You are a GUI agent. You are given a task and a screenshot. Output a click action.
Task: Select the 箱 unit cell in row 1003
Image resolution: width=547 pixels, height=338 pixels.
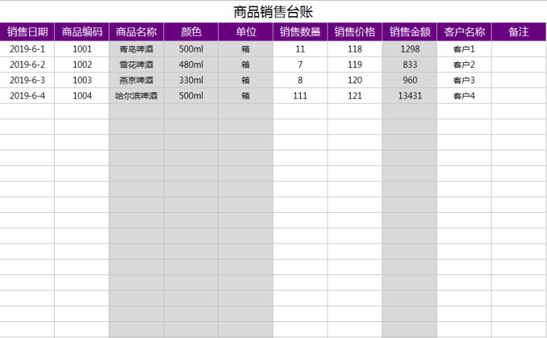click(x=246, y=80)
